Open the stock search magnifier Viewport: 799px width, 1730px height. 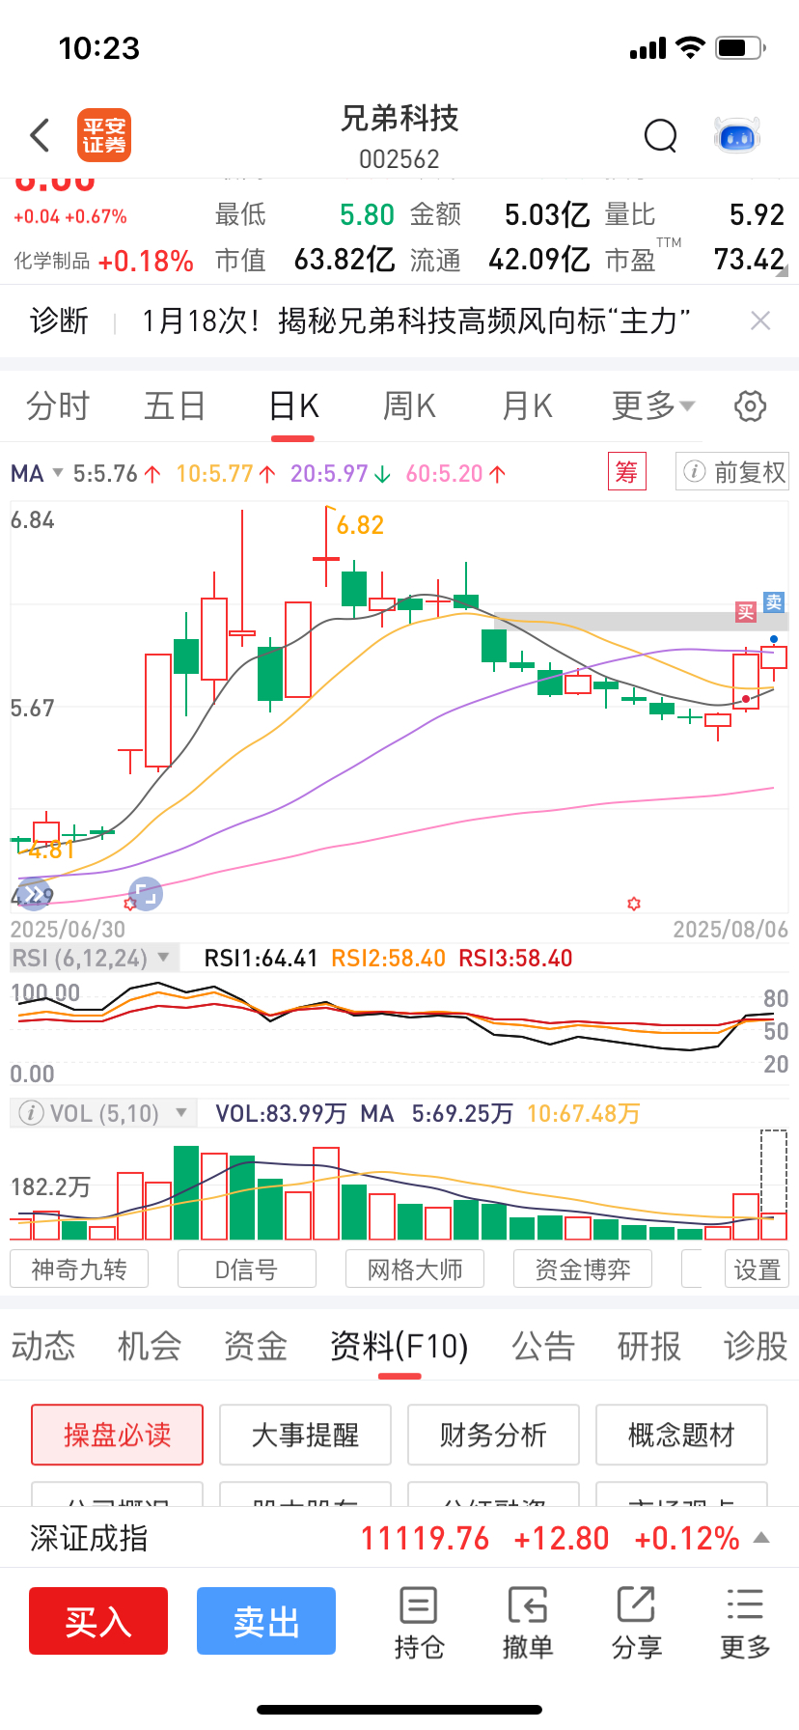pyautogui.click(x=661, y=136)
